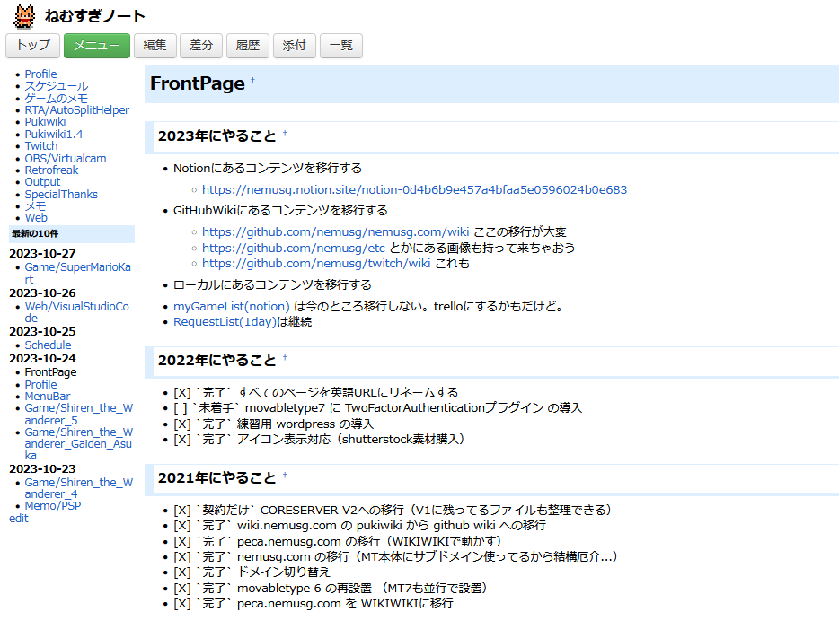839x620 pixels.
Task: Follow the github.com/nemusg/twitch/wiki link
Action: (x=316, y=263)
